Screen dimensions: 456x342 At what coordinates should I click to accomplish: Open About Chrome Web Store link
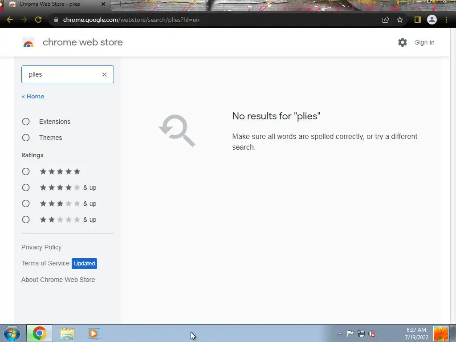tap(58, 280)
